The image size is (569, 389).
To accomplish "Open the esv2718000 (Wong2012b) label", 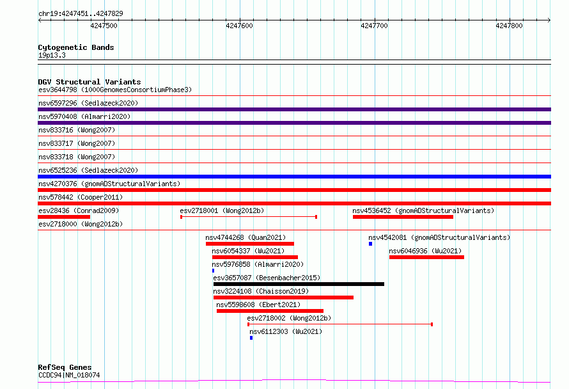I will (x=81, y=224).
